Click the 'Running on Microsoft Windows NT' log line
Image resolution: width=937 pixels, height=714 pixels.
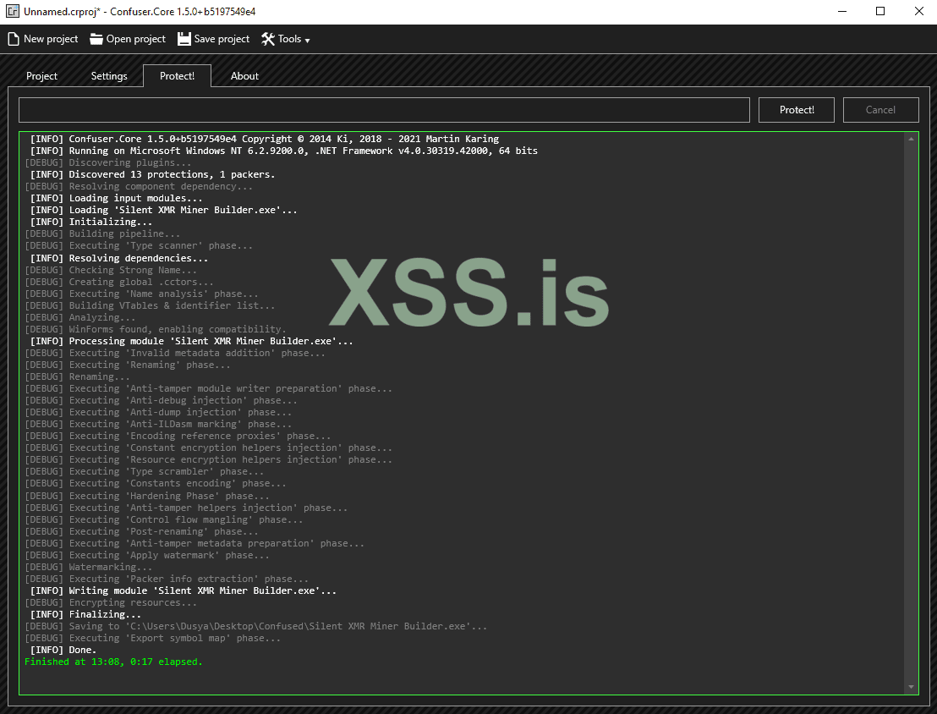[284, 151]
